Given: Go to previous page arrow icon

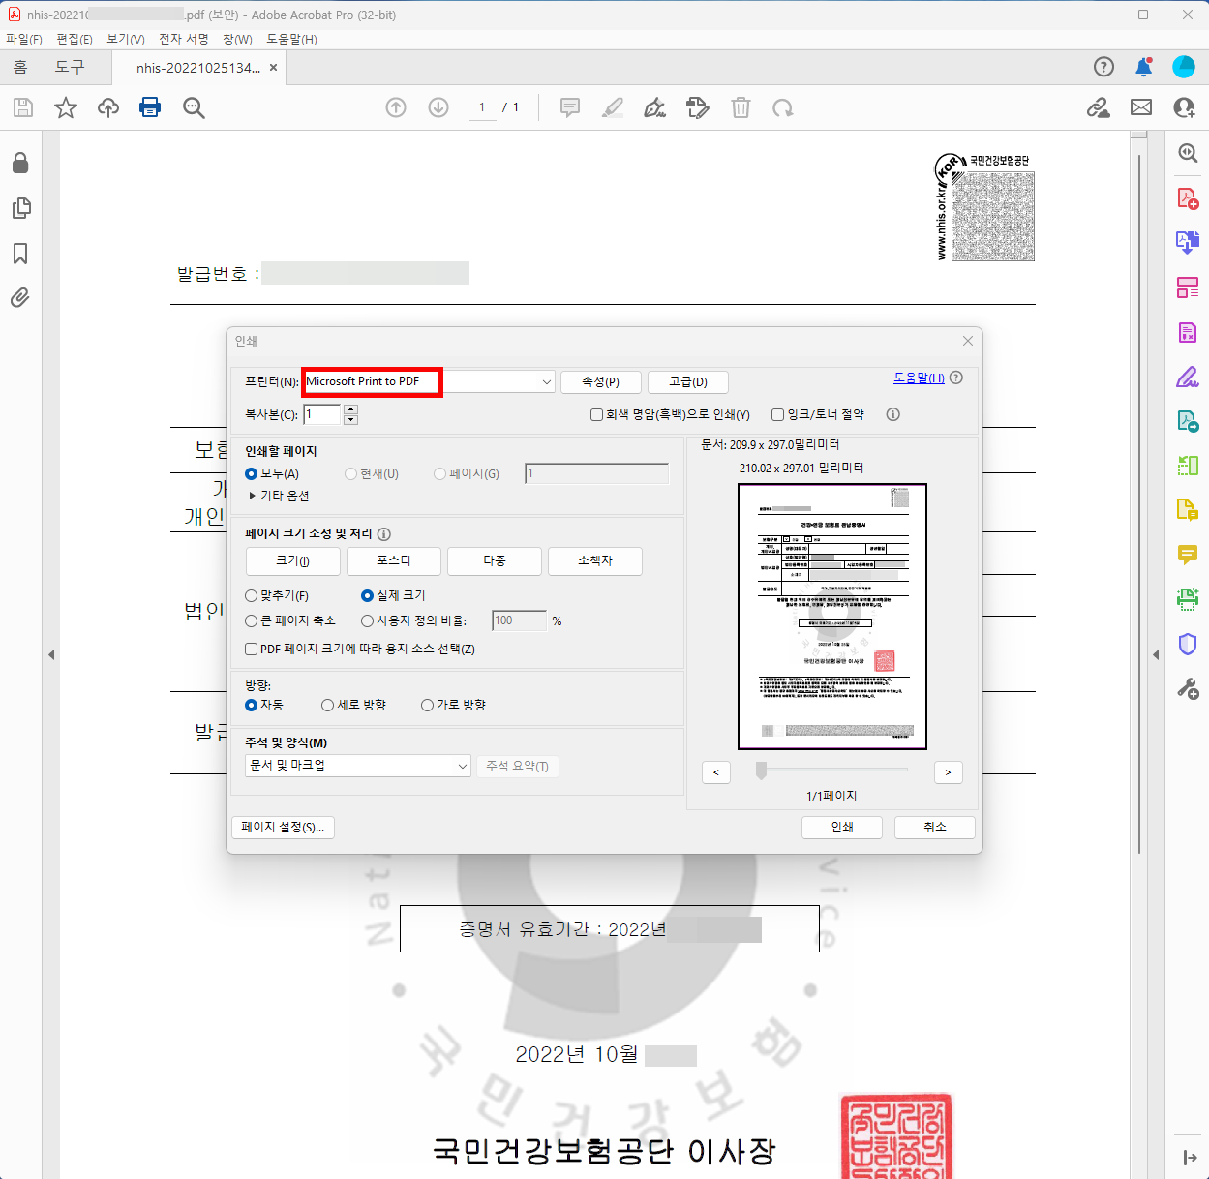Looking at the screenshot, I should click(x=396, y=107).
